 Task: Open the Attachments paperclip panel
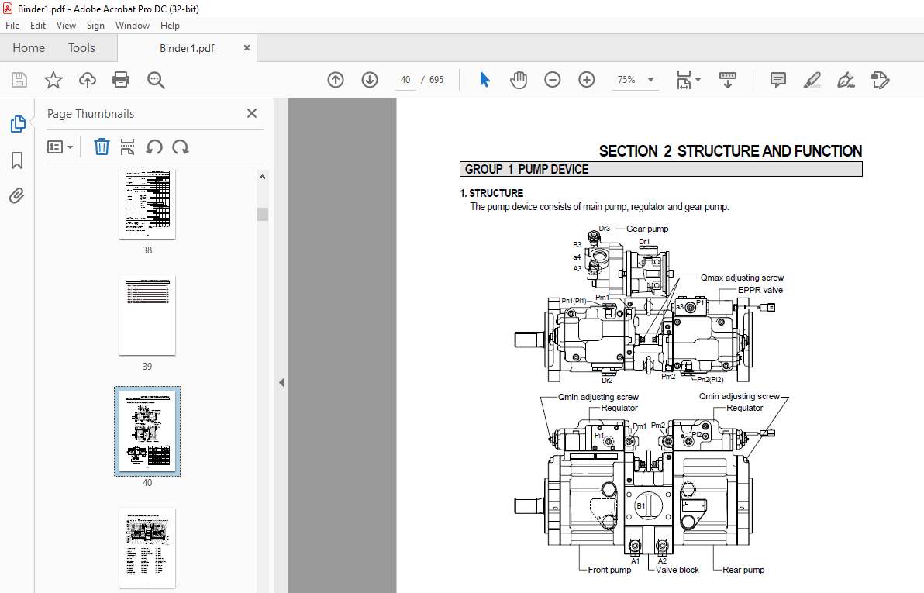(17, 195)
